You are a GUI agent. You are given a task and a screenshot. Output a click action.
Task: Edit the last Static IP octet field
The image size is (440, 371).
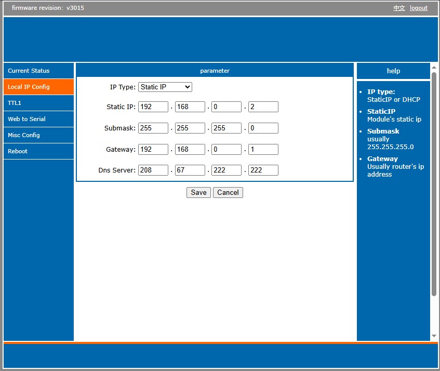[x=263, y=107]
